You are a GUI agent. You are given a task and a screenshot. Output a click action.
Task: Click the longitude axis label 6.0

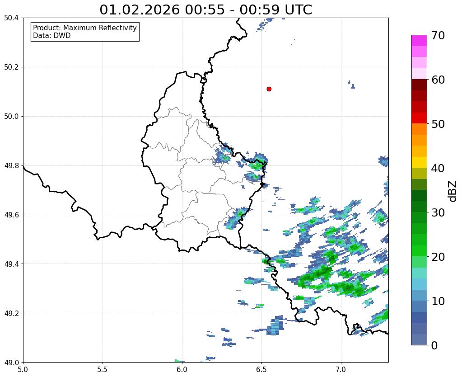coord(182,369)
